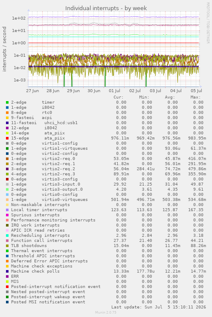The image size is (212, 317).
Task: Click the '27 Jun' x-axis date label
Action: [x=32, y=91]
